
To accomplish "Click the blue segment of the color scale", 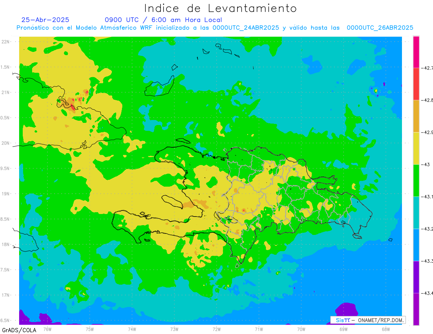I will (416, 245).
